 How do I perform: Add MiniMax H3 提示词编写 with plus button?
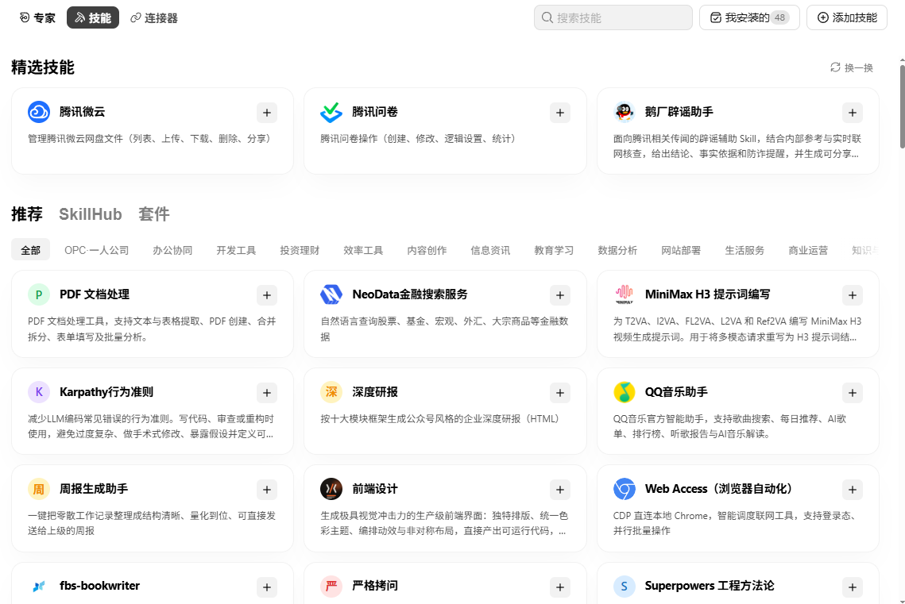[x=853, y=296]
